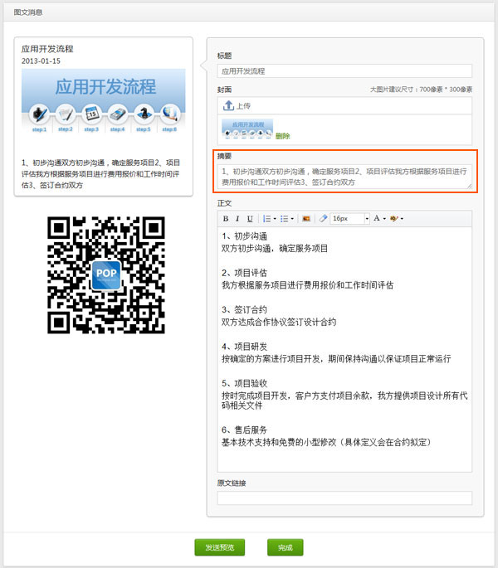
Task: Apply background highlight color brush
Action: (x=394, y=219)
